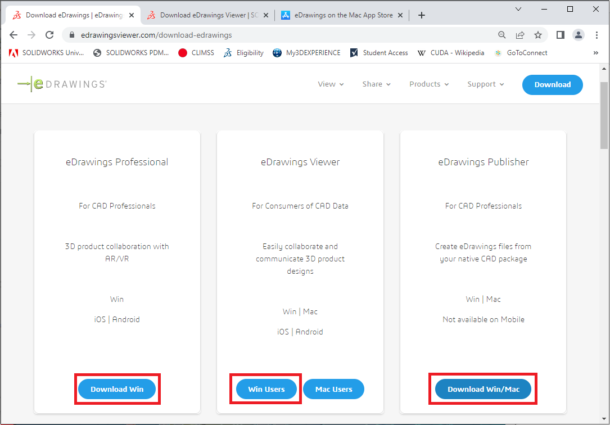
Task: Maximize the browser window
Action: [570, 9]
